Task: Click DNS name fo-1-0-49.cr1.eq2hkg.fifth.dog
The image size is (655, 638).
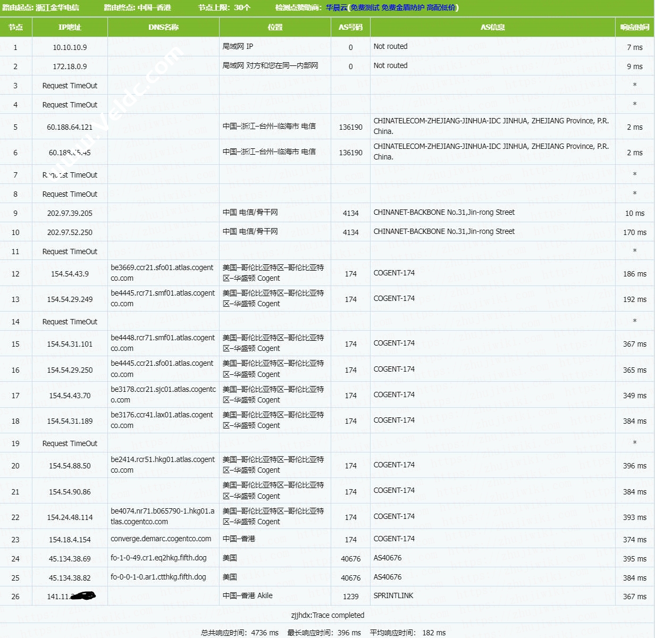Action: click(158, 558)
